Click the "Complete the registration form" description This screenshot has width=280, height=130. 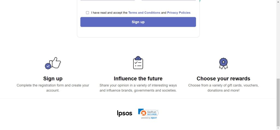[53, 88]
